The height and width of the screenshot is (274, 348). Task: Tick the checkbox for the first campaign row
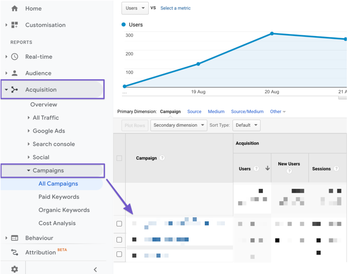119,224
